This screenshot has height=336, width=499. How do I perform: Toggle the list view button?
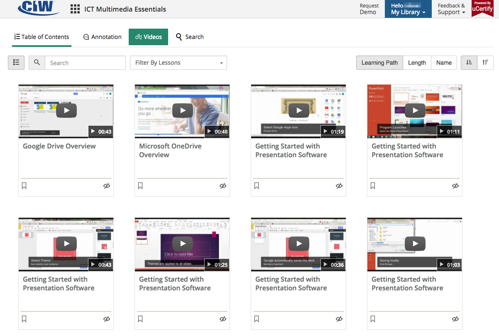[x=16, y=63]
